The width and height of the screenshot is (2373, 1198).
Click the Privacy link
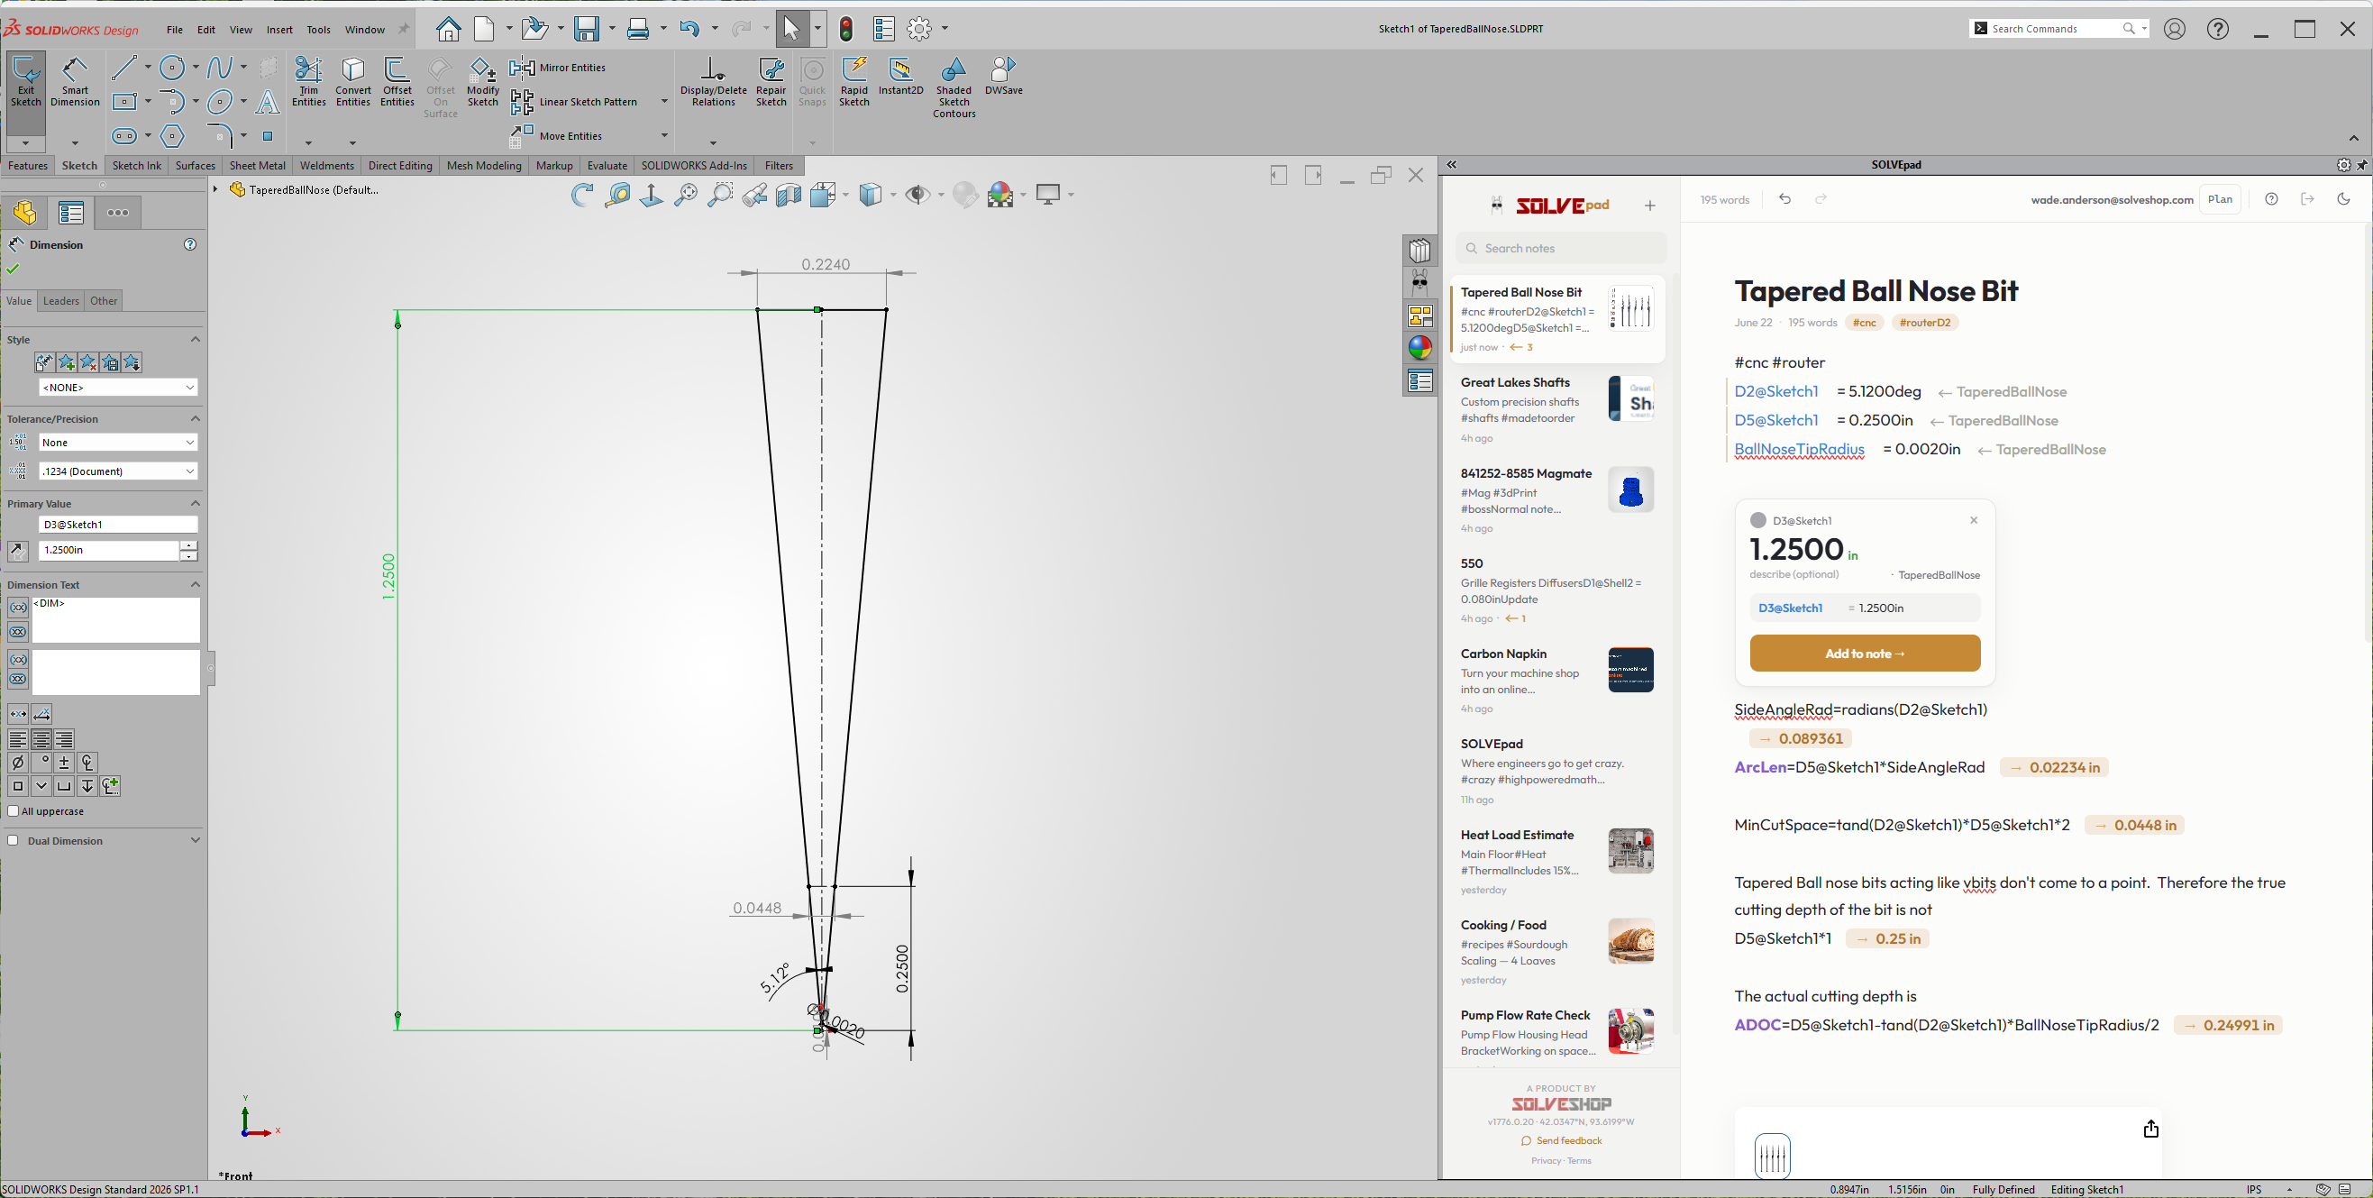(1545, 1161)
